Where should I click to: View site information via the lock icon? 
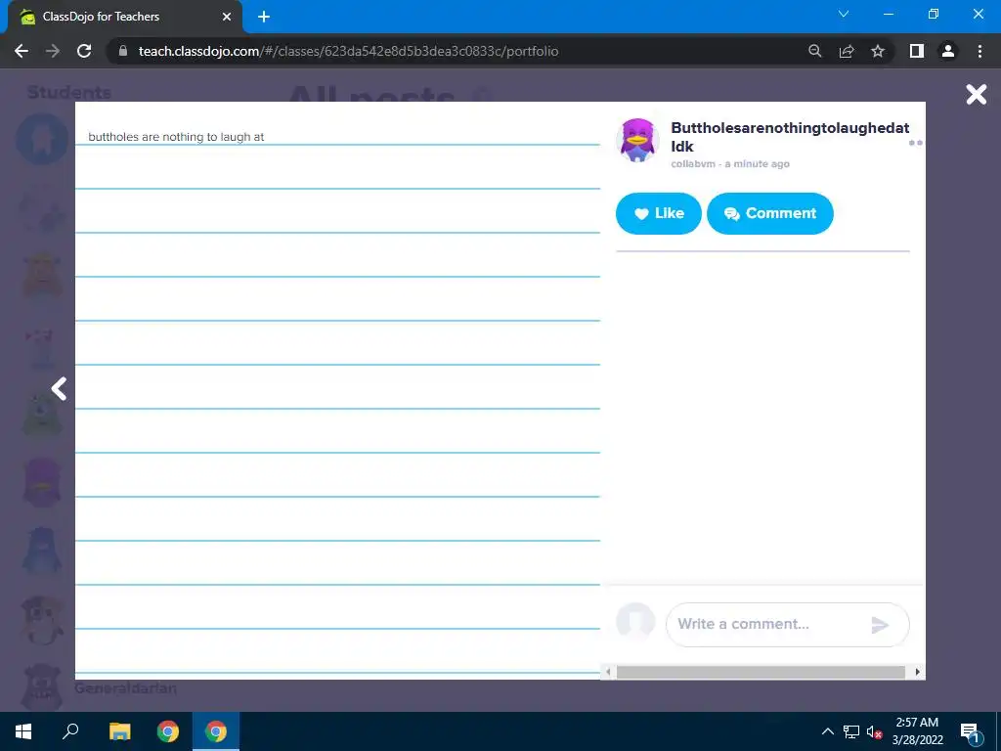click(123, 51)
